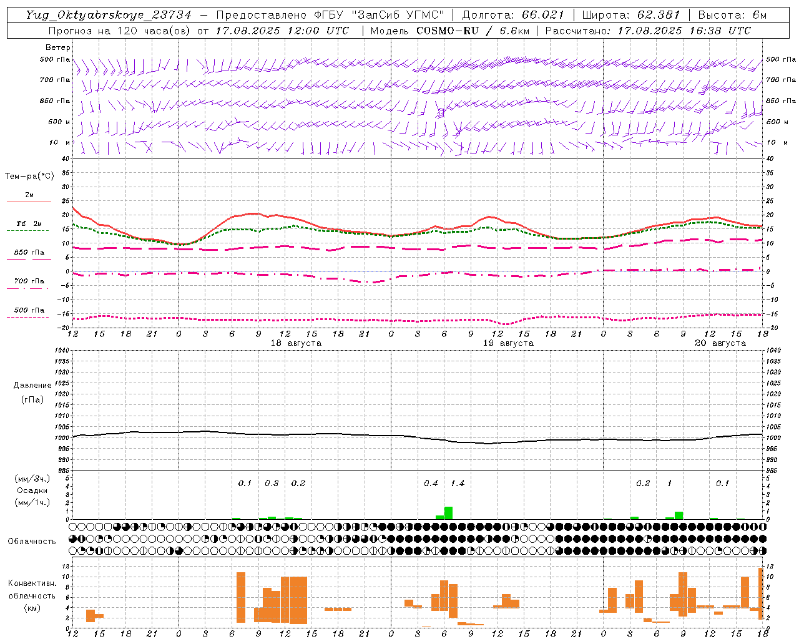Click the 0.3 precipitation value
This screenshot has width=799, height=639.
272,484
